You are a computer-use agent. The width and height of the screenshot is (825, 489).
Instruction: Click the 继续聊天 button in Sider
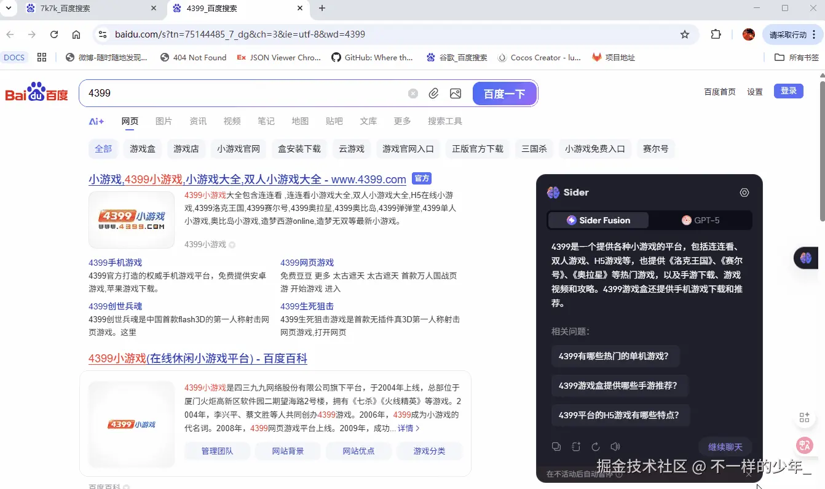click(x=725, y=447)
